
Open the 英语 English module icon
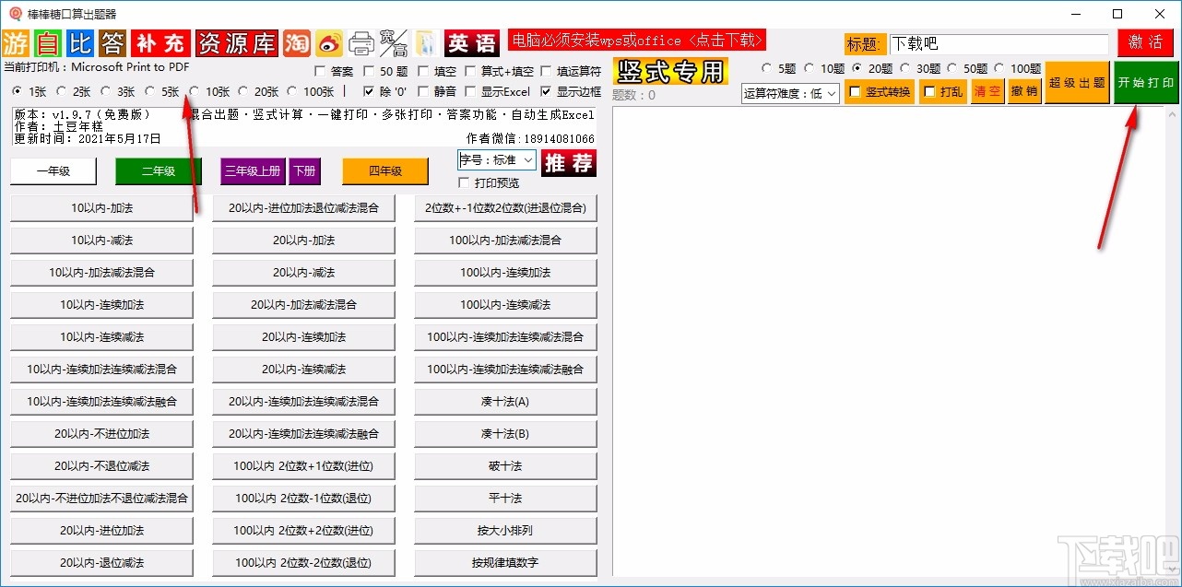tap(470, 42)
